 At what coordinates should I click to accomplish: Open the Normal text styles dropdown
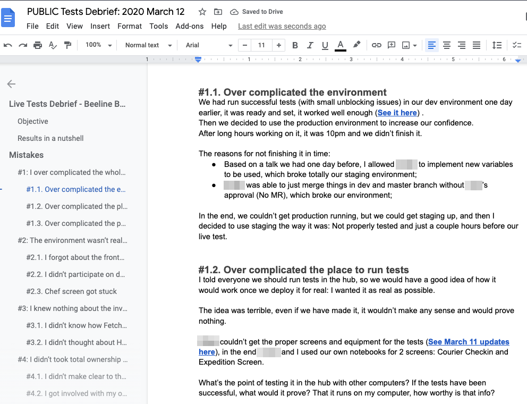[148, 45]
